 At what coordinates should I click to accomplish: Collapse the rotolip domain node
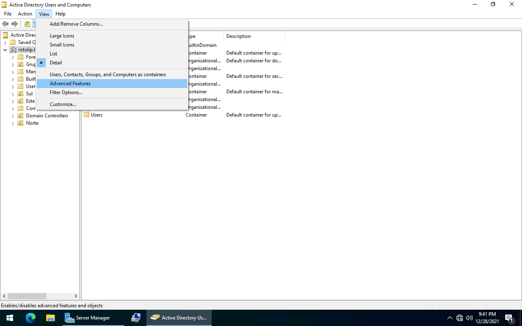(5, 50)
